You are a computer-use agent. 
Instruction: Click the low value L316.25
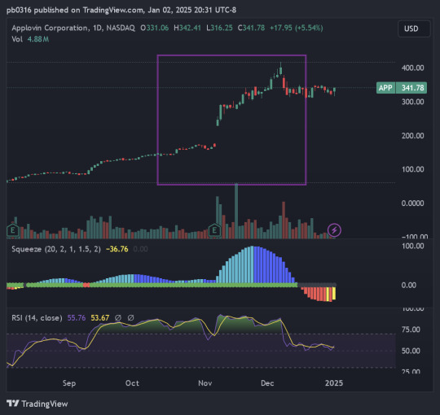click(219, 28)
